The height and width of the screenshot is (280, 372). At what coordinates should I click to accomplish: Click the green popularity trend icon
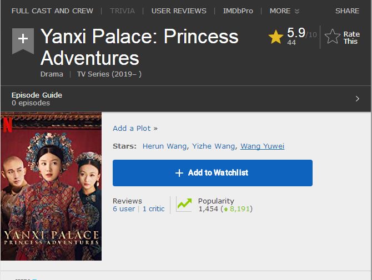(x=184, y=205)
